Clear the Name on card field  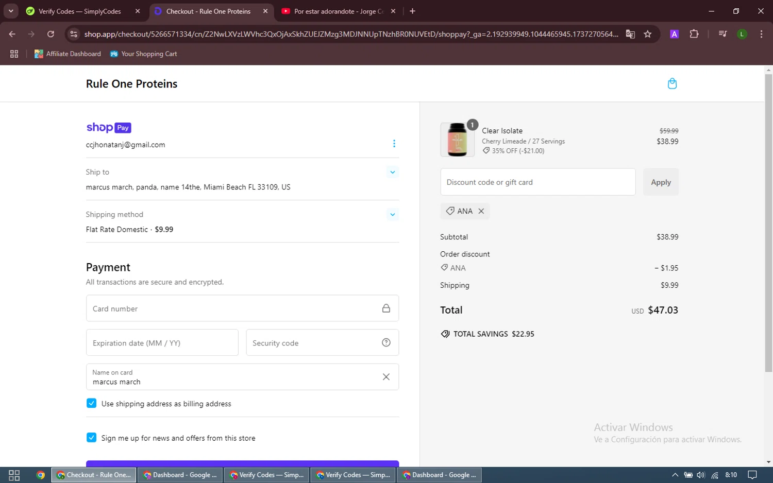[x=386, y=377]
